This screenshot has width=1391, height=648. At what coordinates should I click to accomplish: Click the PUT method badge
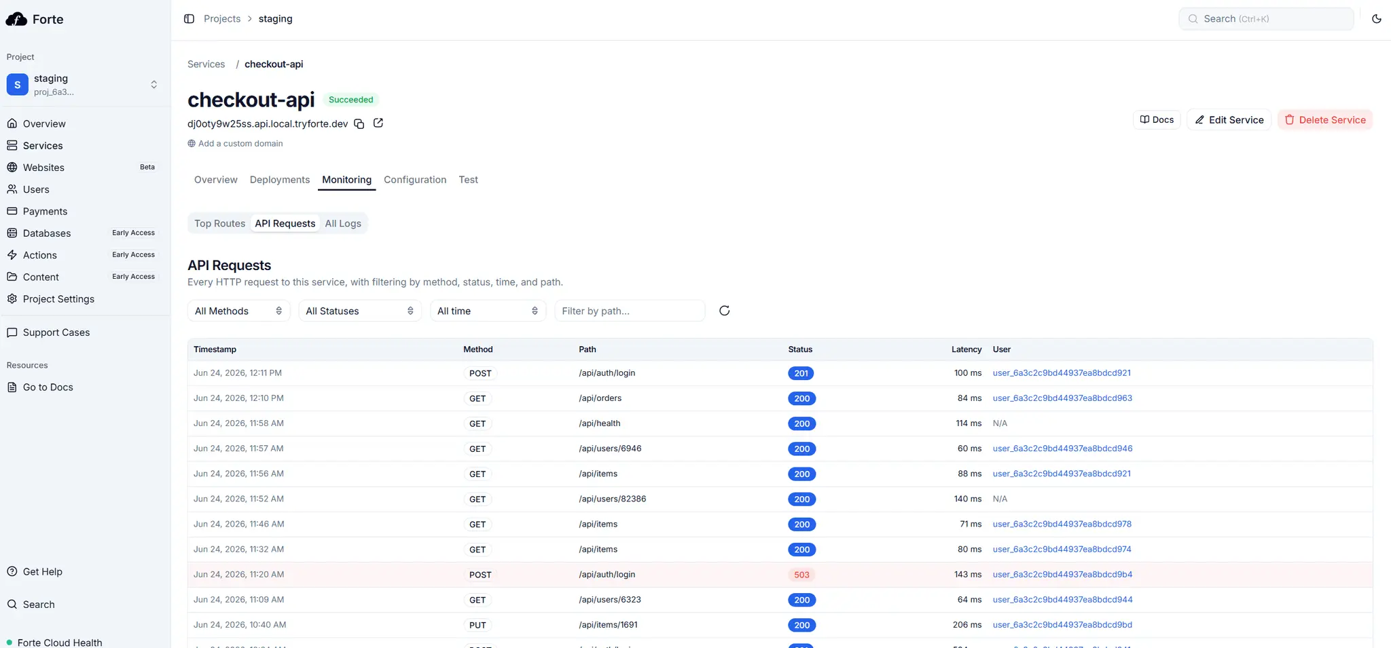477,625
